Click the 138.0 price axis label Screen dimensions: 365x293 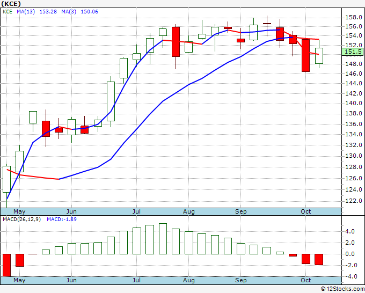coord(353,114)
